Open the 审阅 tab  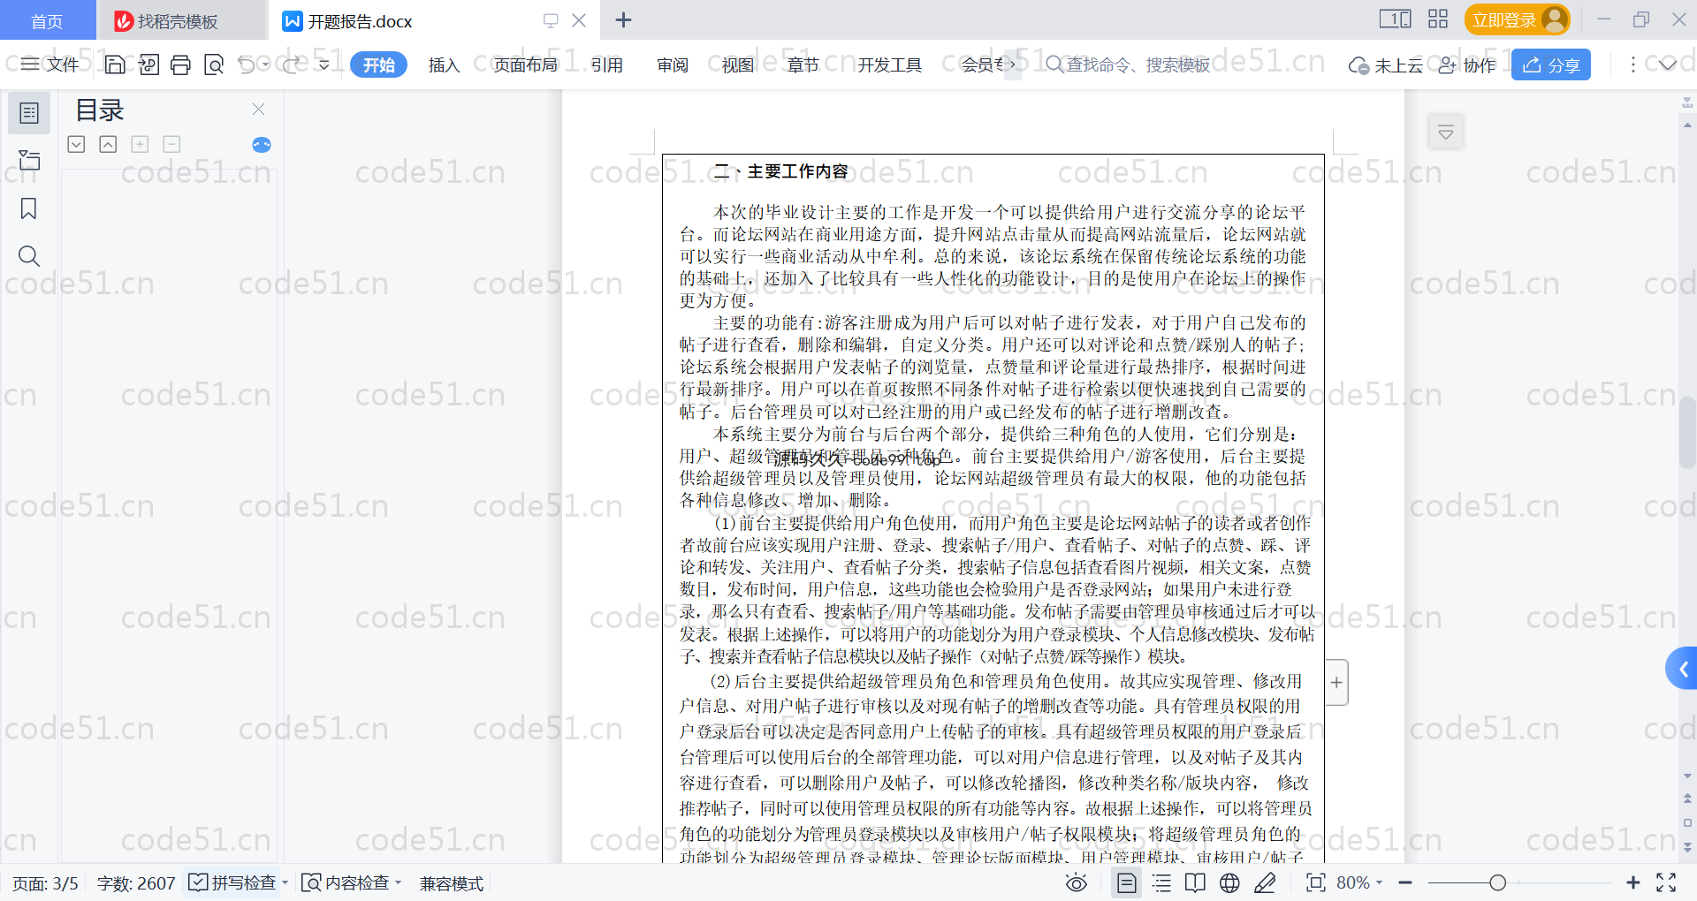tap(673, 64)
